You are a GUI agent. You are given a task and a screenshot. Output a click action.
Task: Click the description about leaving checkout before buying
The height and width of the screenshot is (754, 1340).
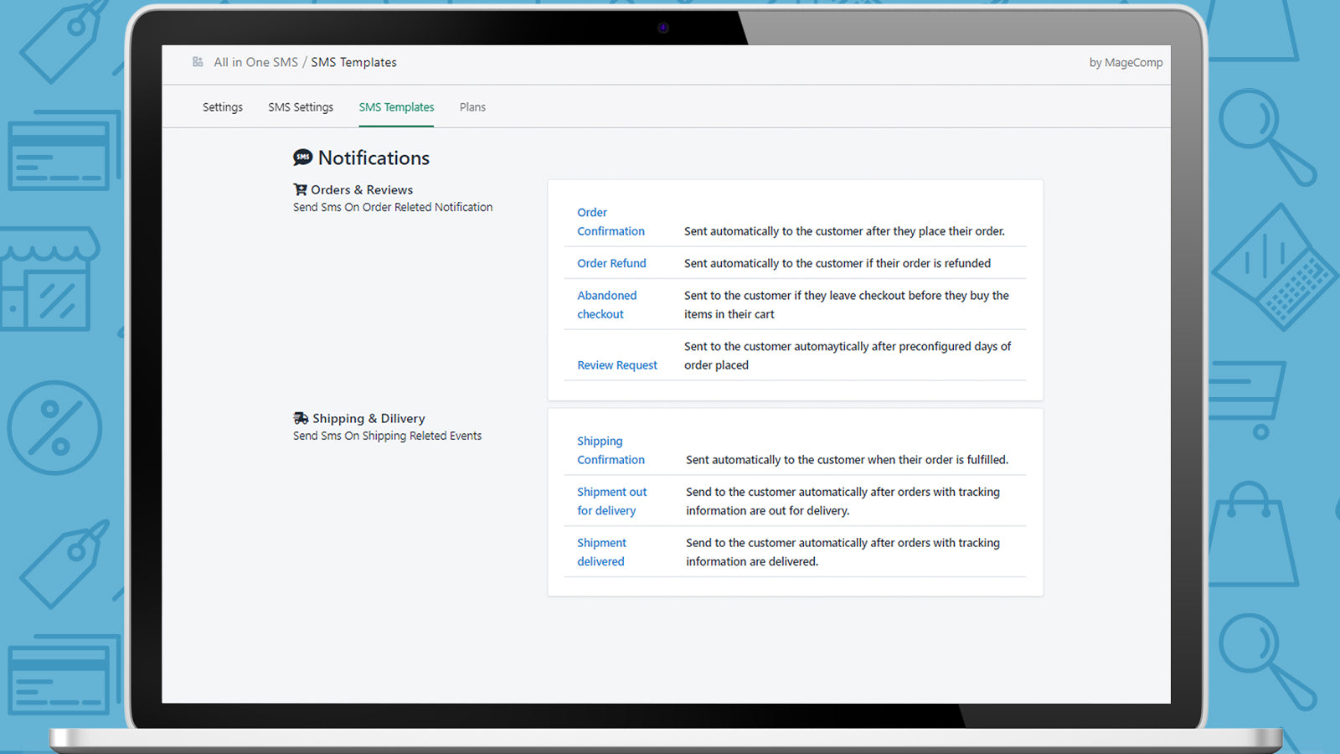[x=847, y=305]
